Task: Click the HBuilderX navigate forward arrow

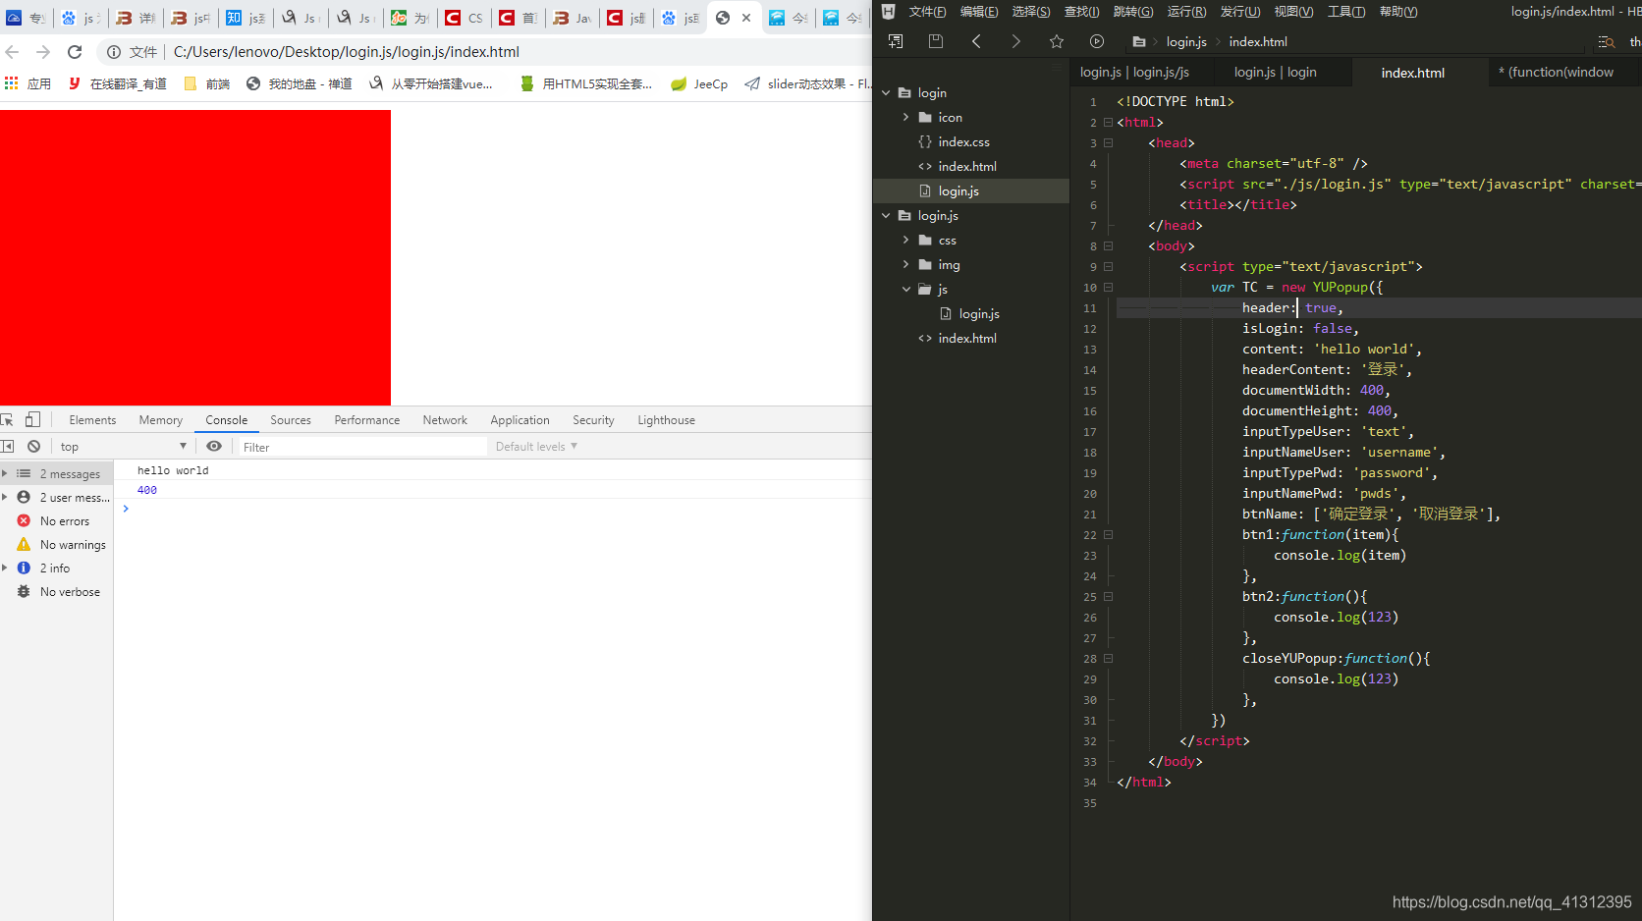Action: point(1016,41)
